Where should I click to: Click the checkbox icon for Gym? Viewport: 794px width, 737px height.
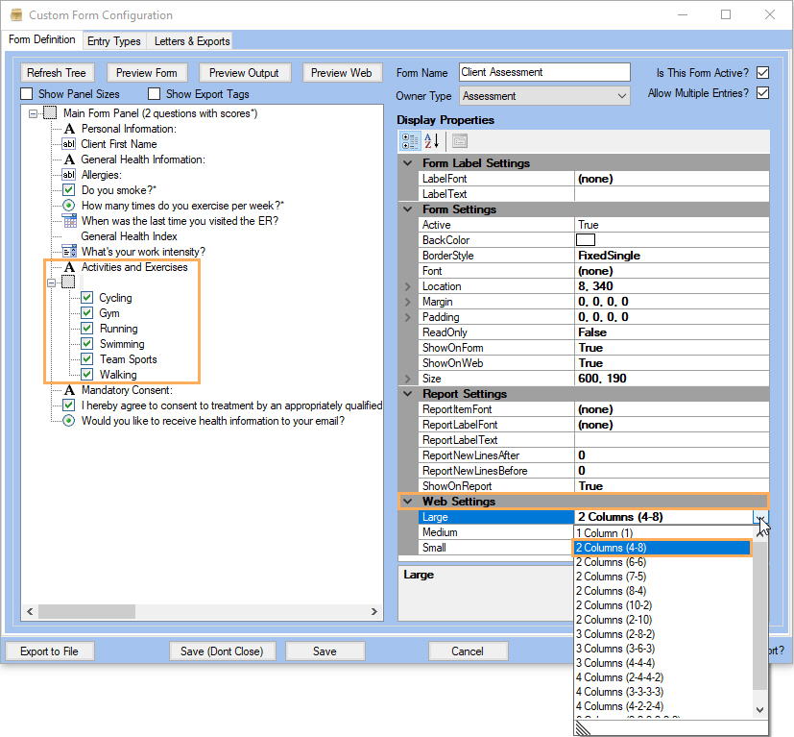87,312
